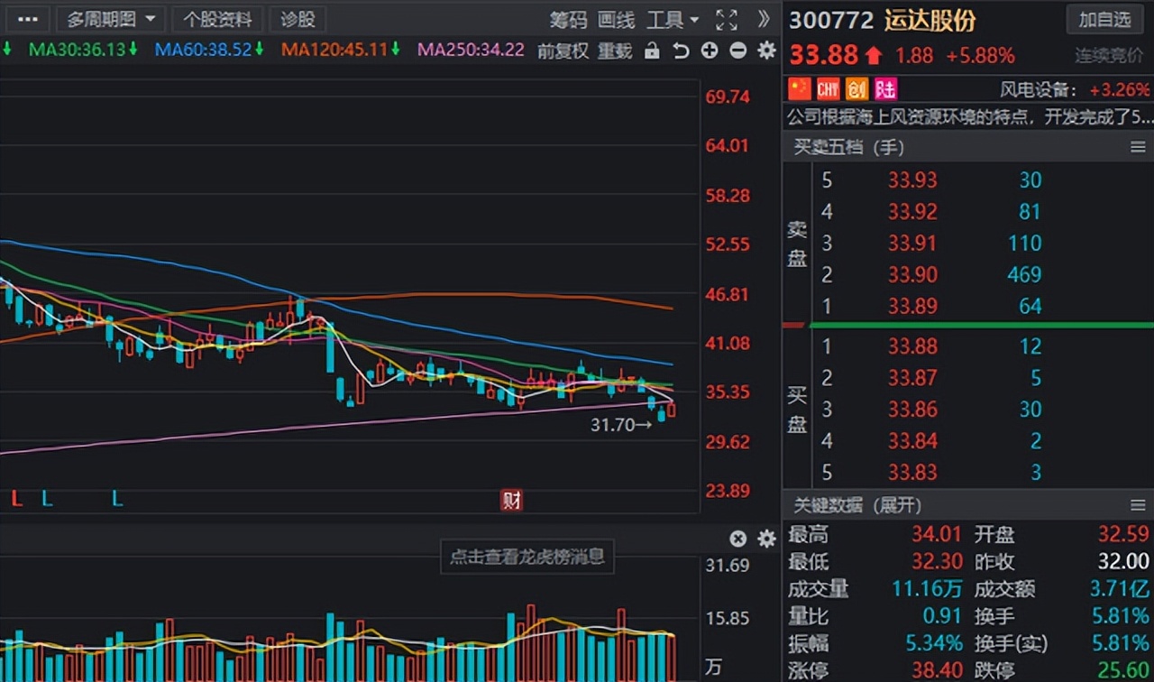Image resolution: width=1154 pixels, height=682 pixels.
Task: Click the 最高 value 34.01
Action: (936, 535)
